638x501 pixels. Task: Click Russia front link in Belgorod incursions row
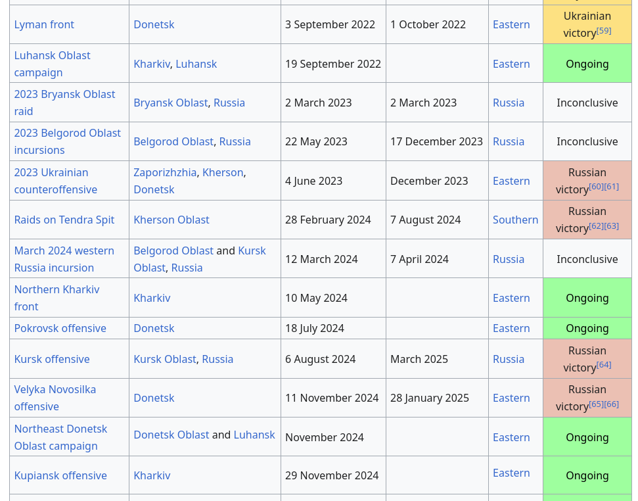pyautogui.click(x=508, y=141)
